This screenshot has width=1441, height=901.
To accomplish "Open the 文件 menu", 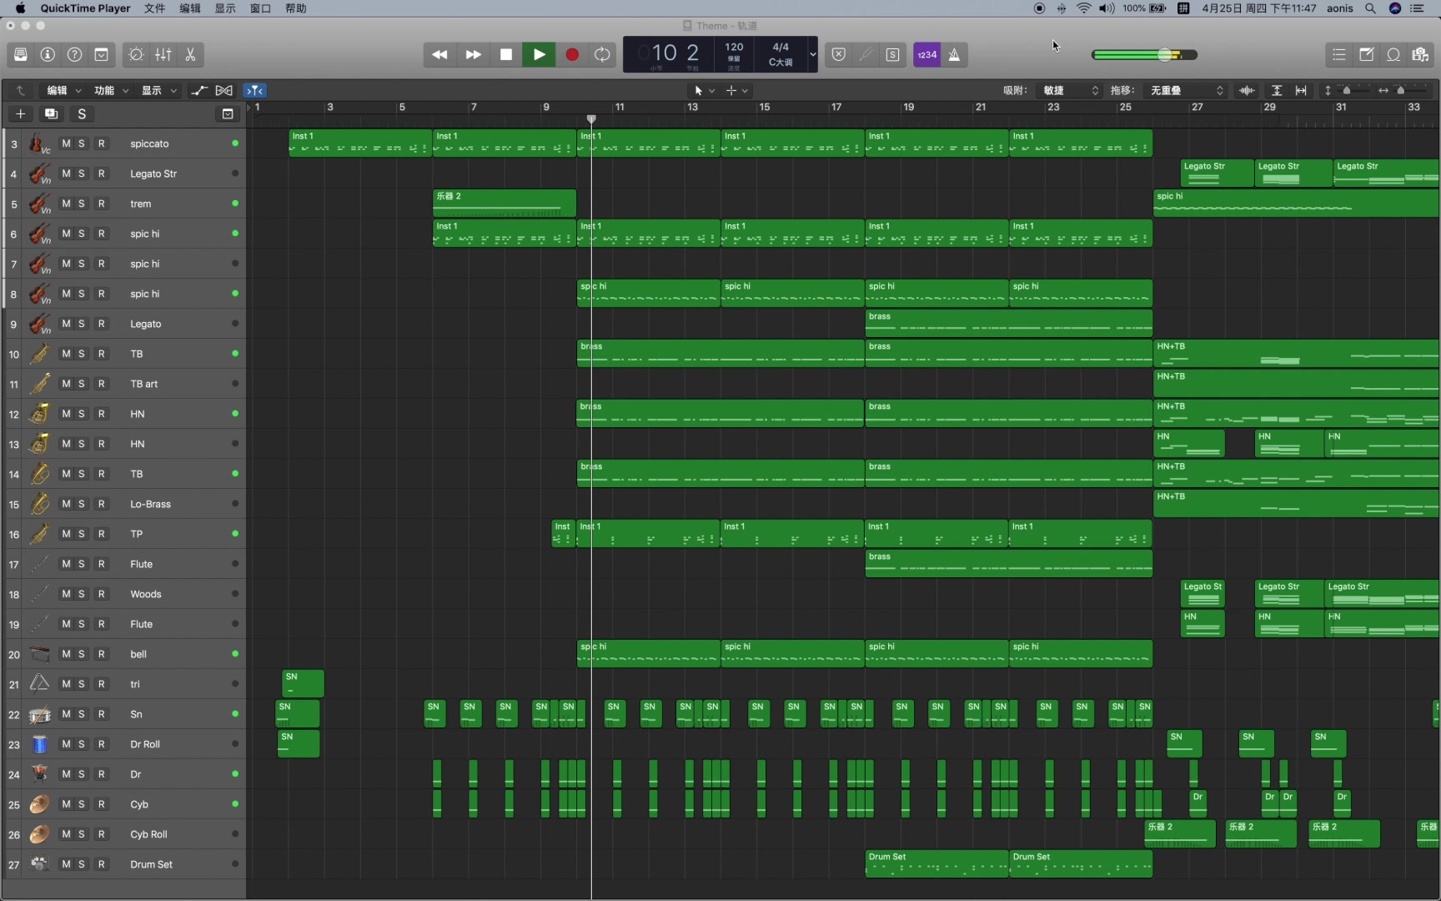I will tap(154, 8).
